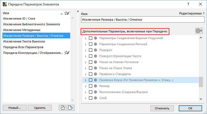Expand the Показ на Плане Этажа row

(86, 68)
